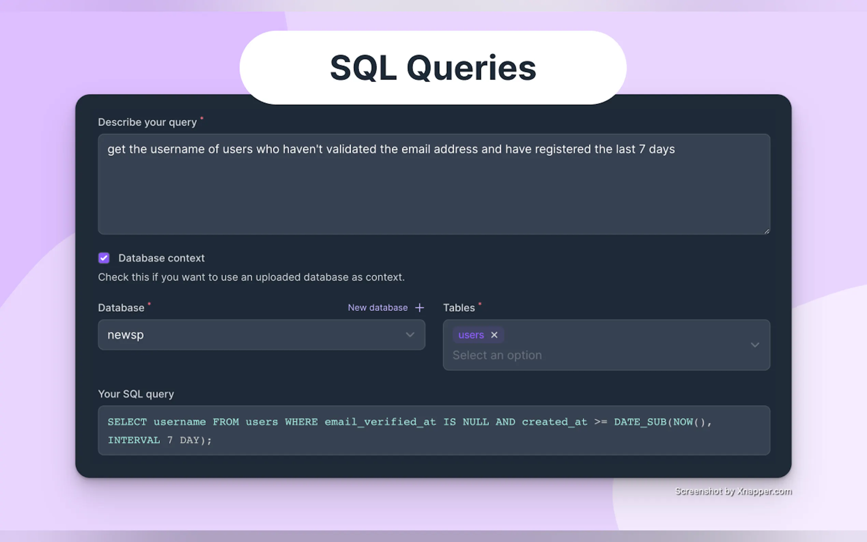Click the Database context label text
The height and width of the screenshot is (542, 867).
pyautogui.click(x=161, y=258)
